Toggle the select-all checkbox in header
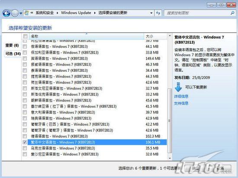This screenshot has height=178, width=238. [x=25, y=36]
